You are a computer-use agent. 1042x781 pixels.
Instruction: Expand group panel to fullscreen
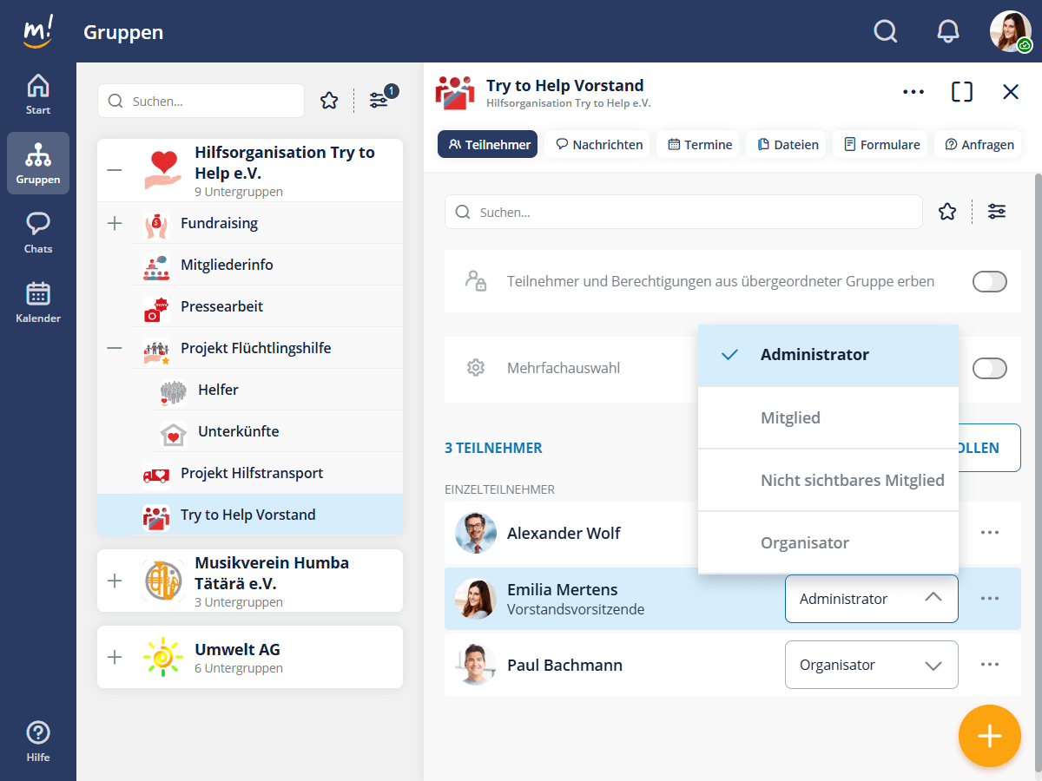(x=962, y=92)
